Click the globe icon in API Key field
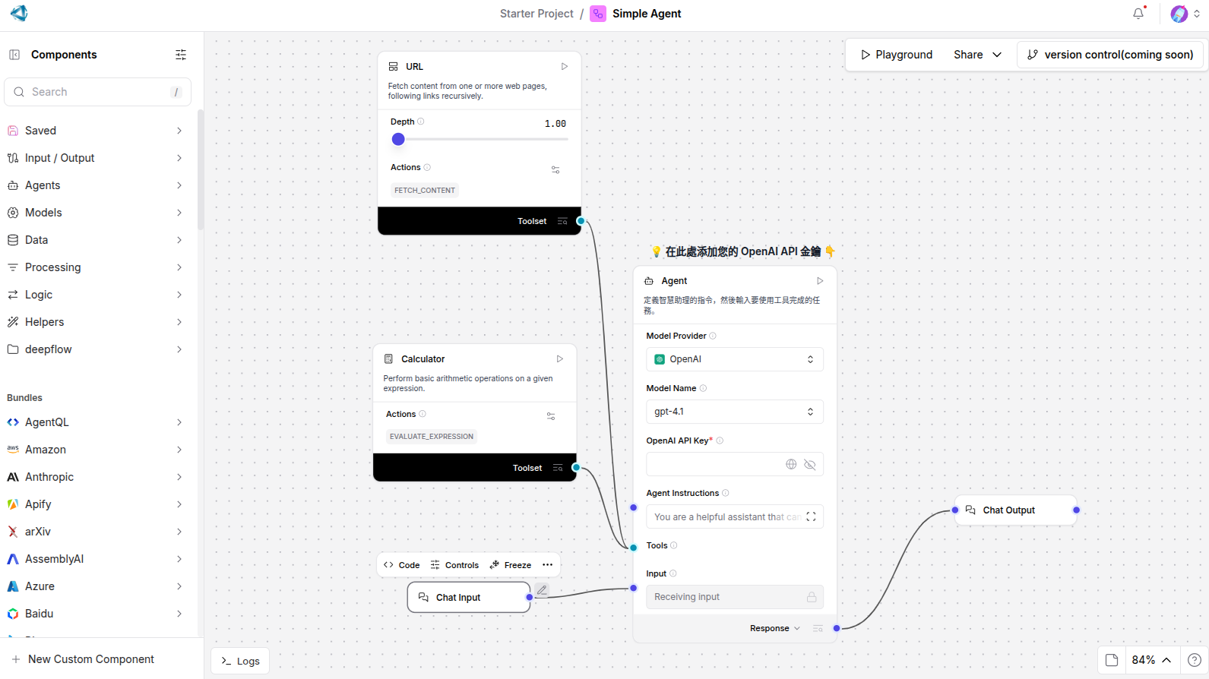 point(791,464)
